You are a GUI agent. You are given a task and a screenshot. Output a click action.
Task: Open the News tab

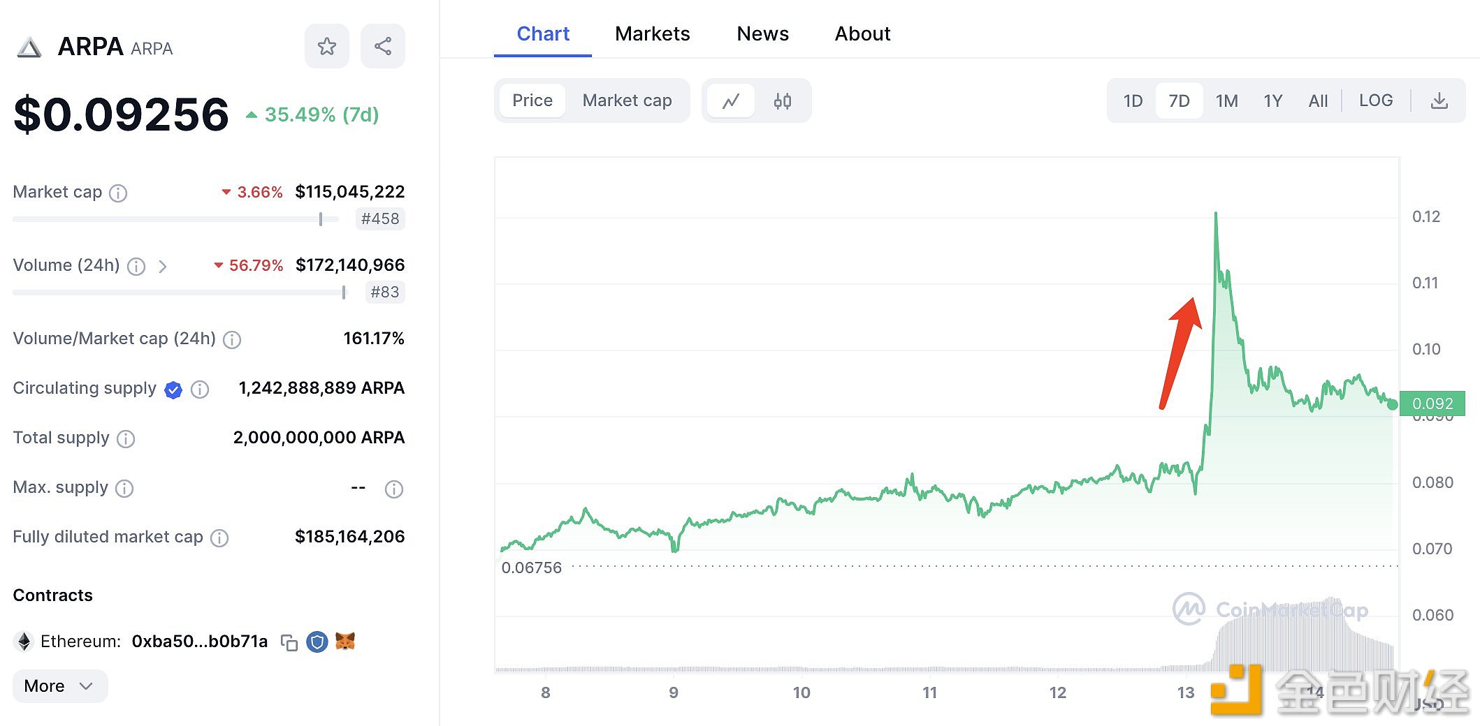pos(763,34)
